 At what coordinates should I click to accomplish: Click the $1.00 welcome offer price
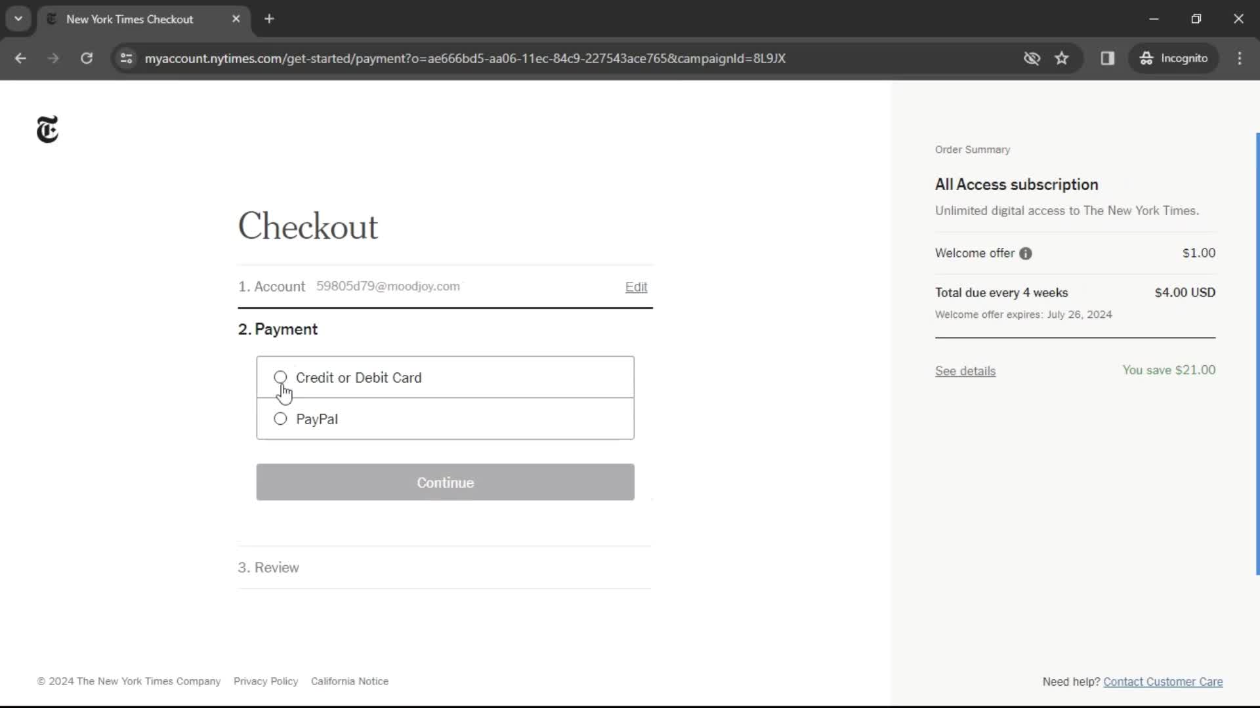(x=1199, y=253)
